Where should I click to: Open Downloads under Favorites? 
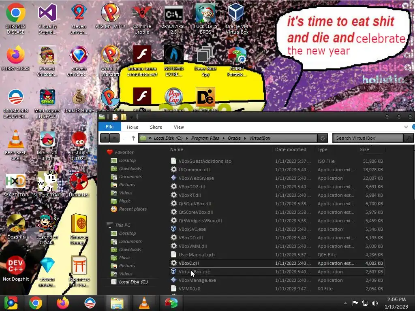126,168
